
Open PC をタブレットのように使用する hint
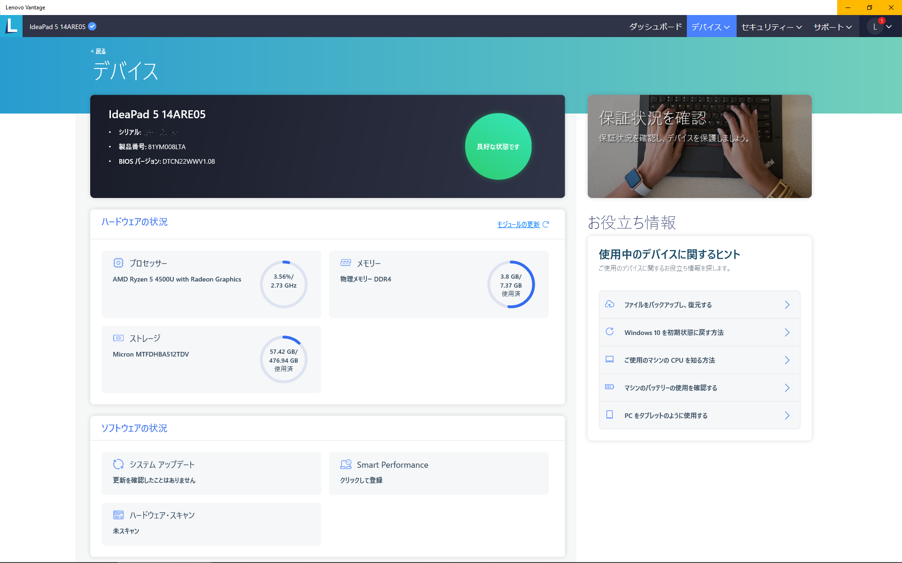click(700, 415)
